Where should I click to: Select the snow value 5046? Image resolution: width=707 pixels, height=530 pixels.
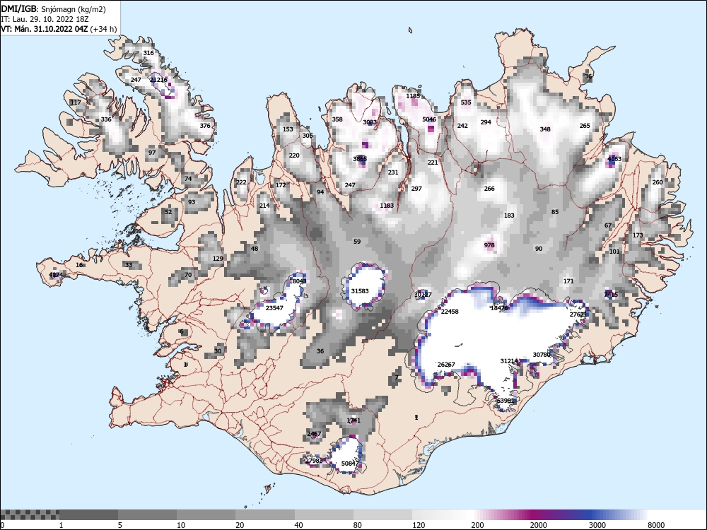[429, 119]
